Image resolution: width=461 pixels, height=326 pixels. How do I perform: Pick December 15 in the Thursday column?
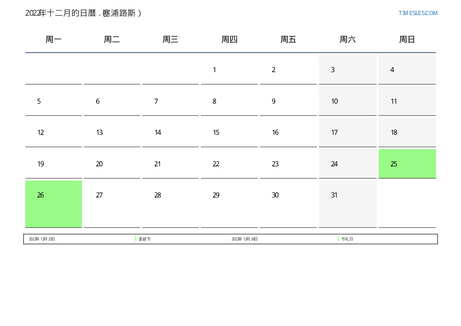click(x=229, y=132)
